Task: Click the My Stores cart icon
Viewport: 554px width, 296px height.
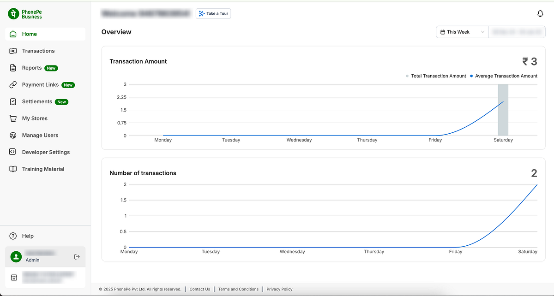Action: (13, 118)
